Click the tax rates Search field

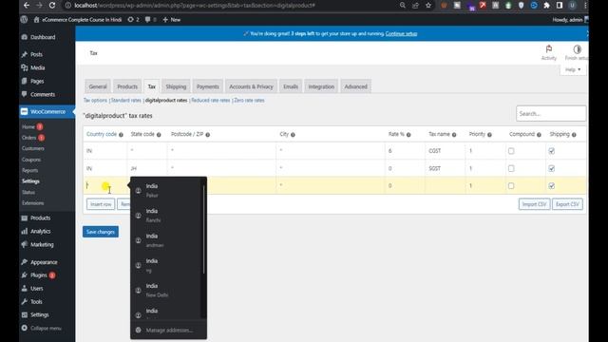point(551,114)
